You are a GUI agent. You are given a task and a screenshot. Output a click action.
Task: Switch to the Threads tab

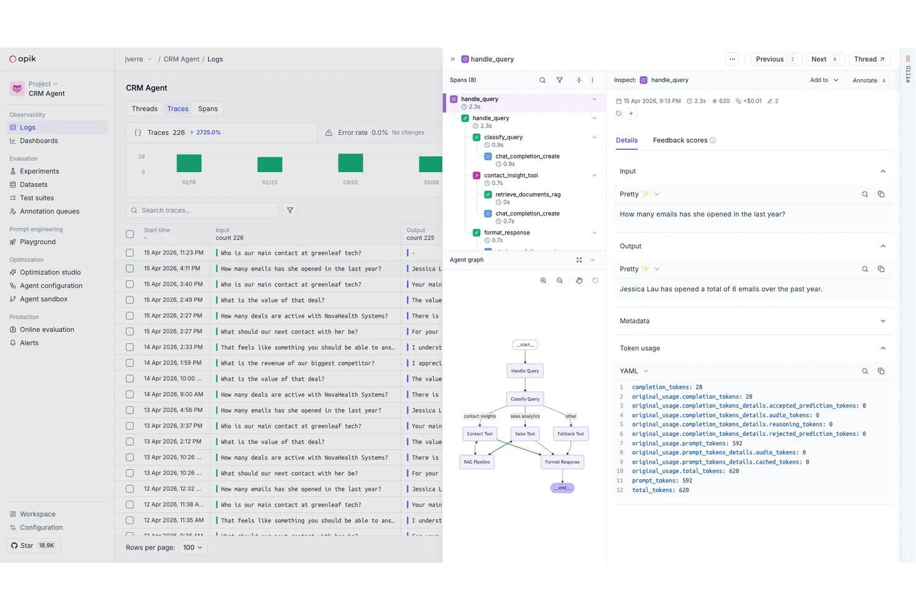(x=144, y=109)
